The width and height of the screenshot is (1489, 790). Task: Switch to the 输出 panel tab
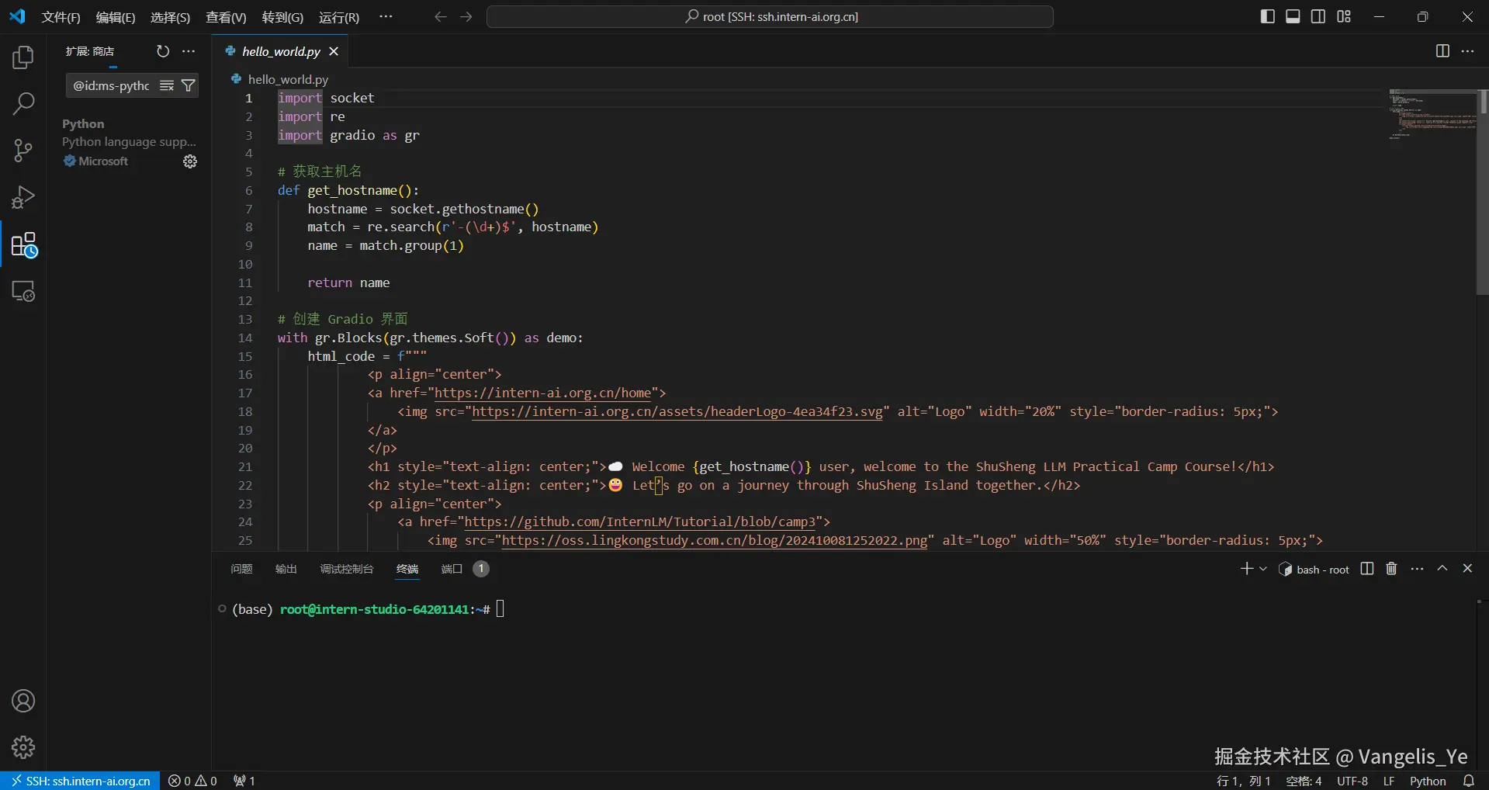point(286,569)
